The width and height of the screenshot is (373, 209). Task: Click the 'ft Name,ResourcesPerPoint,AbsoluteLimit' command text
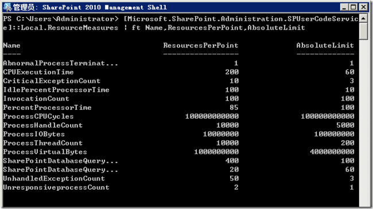point(218,28)
